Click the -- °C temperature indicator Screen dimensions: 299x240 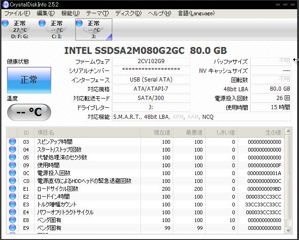(29, 112)
